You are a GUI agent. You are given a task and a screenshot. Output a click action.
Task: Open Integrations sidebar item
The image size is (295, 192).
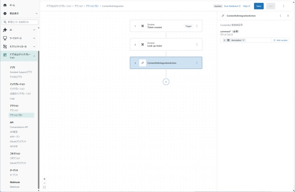[x=17, y=89]
